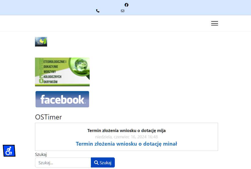Click the phone handset icon

click(98, 11)
